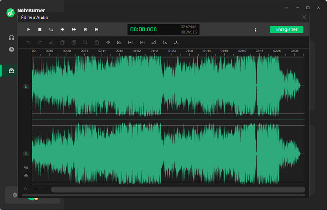
Task: Open the NoteBurner hamburger menu
Action: point(287,8)
